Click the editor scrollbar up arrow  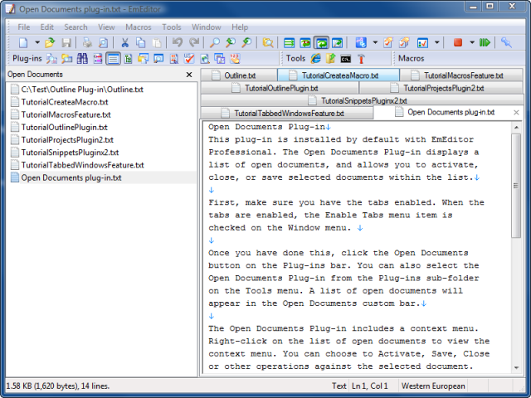516,128
